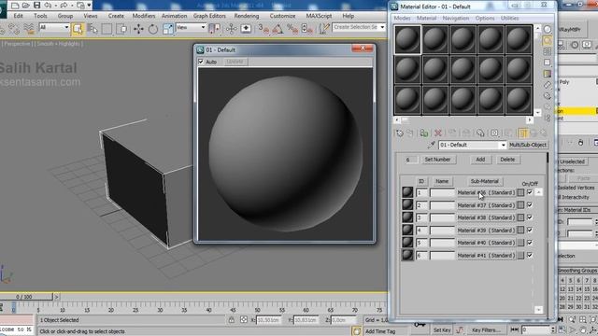Click the Multi/Sub-Object material type button
The width and height of the screenshot is (598, 336).
point(528,145)
